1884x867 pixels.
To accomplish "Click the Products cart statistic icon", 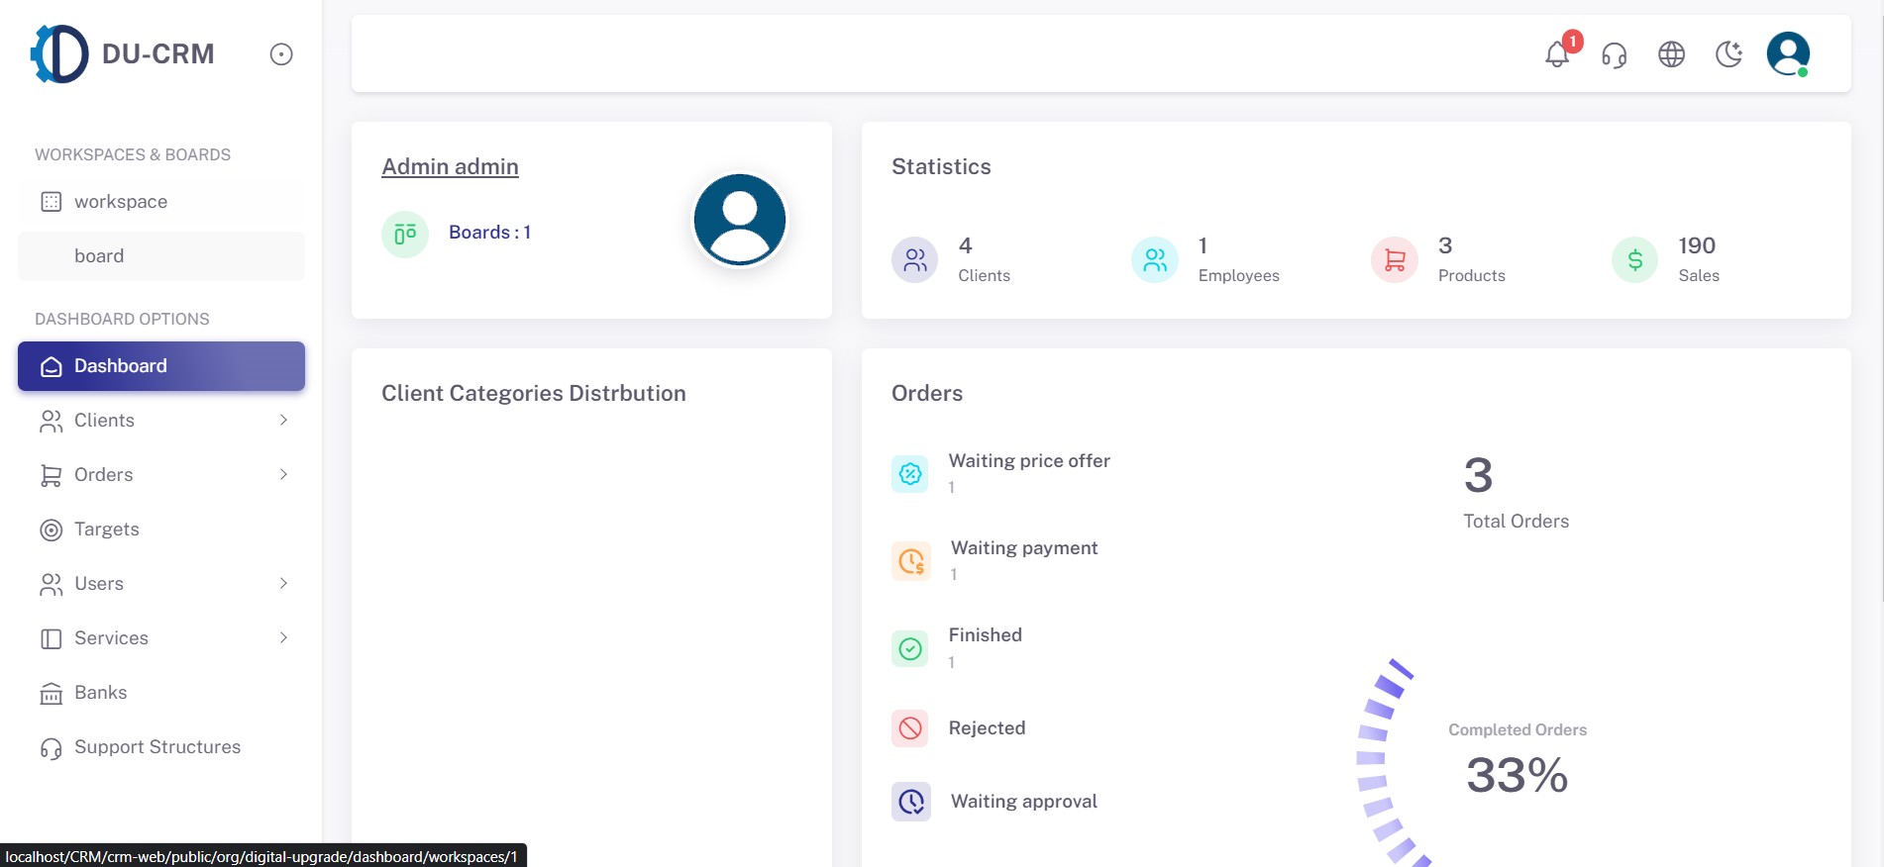I will 1395,260.
